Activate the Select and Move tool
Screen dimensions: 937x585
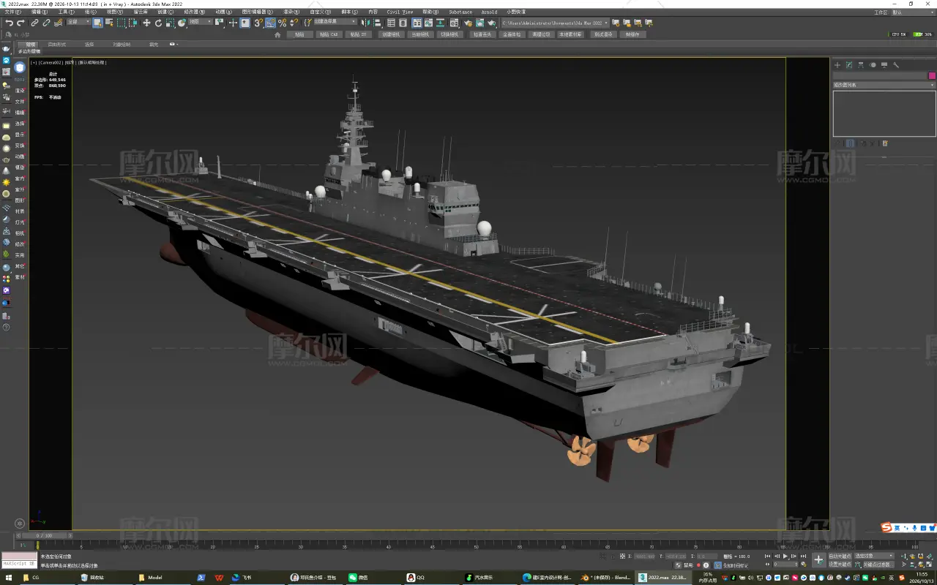(146, 23)
